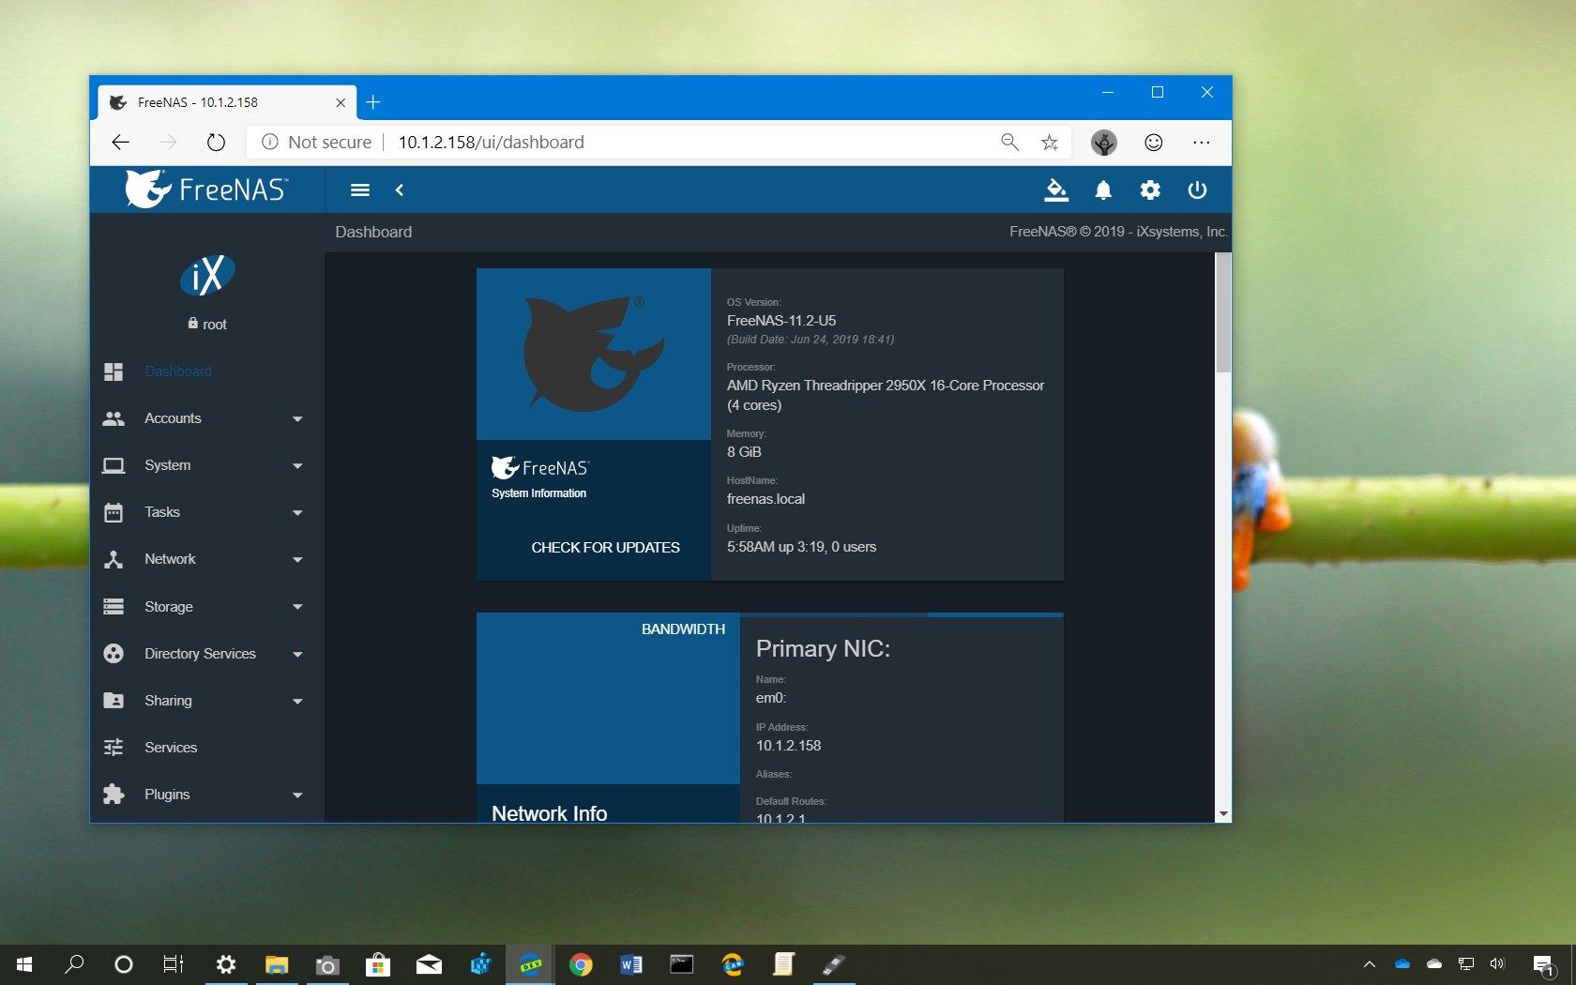This screenshot has height=985, width=1576.
Task: Click CHECK FOR UPDATES
Action: [605, 547]
